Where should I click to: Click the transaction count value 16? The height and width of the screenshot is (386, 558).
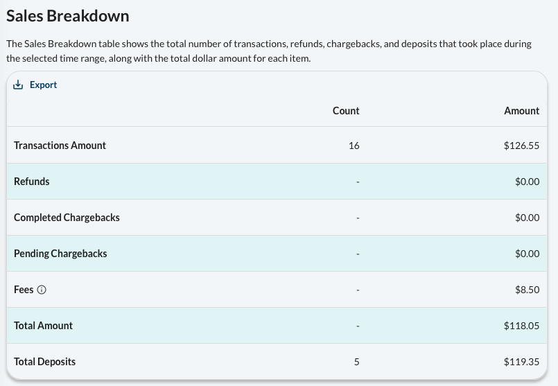pos(354,146)
